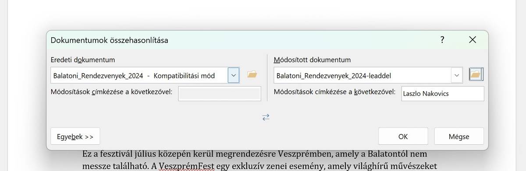Expand the Eredeti dokumentum dropdown arrow
Viewport: 526px width, 171px height.
click(x=234, y=75)
